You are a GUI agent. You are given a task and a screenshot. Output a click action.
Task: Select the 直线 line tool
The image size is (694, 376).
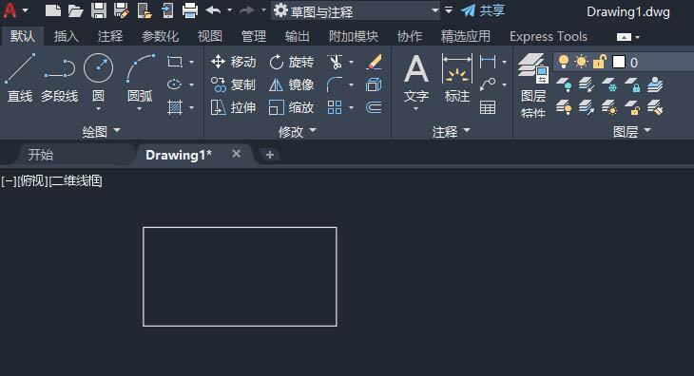point(20,78)
